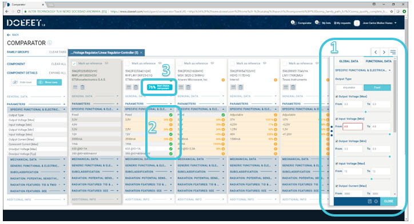414x224 pixels.
Task: Open options menu icon for MSK 5820-2.5HRHU card
Action: click(181, 87)
